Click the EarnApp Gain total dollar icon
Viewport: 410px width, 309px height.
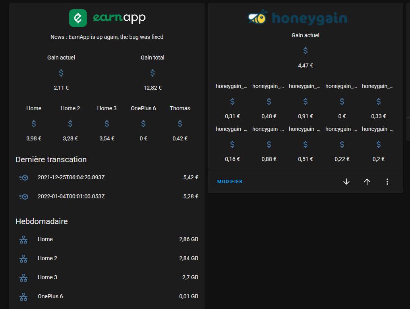pyautogui.click(x=153, y=73)
